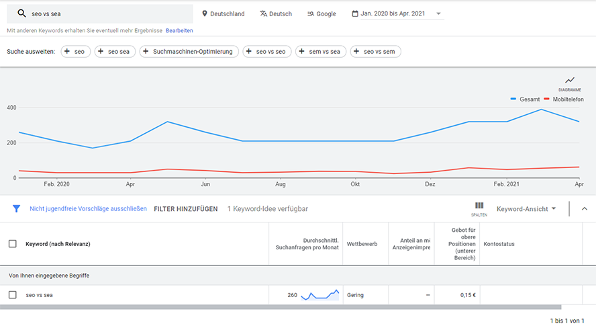This screenshot has height=332, width=596.
Task: Click the 'Jan. 2020 bis Apr. 2021' date range
Action: click(393, 13)
